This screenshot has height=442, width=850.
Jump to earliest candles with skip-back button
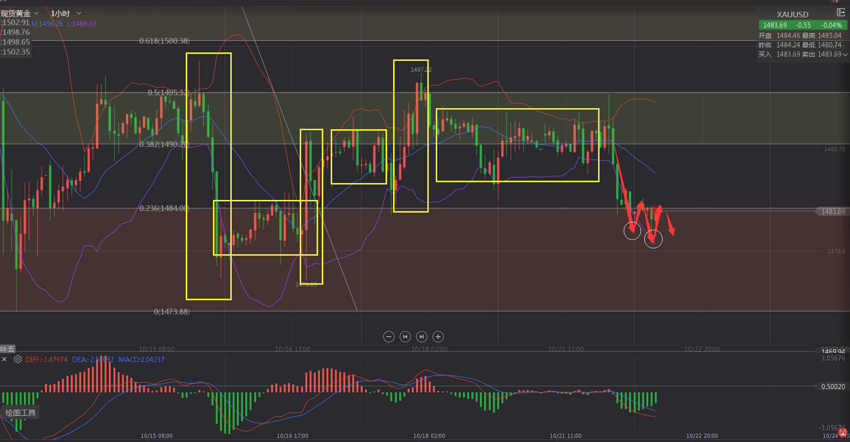pyautogui.click(x=405, y=337)
